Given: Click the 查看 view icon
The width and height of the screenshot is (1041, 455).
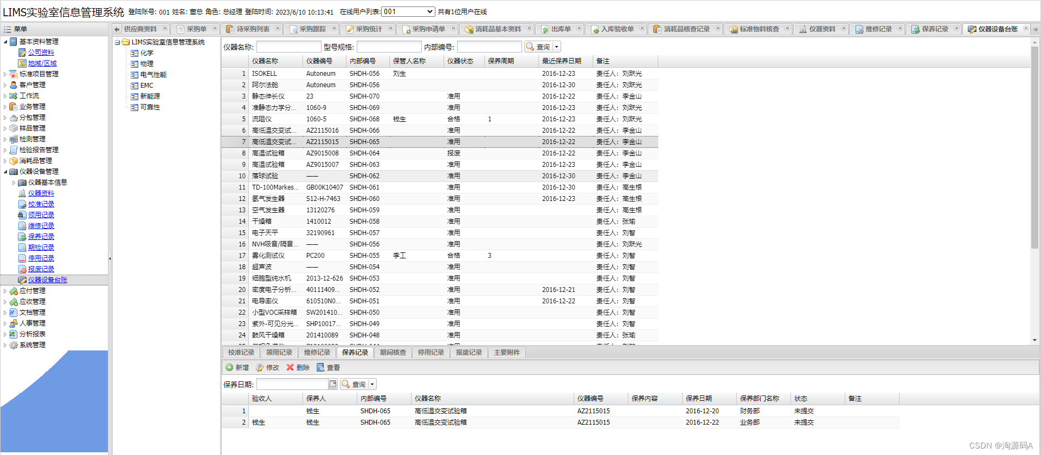Looking at the screenshot, I should click(320, 367).
